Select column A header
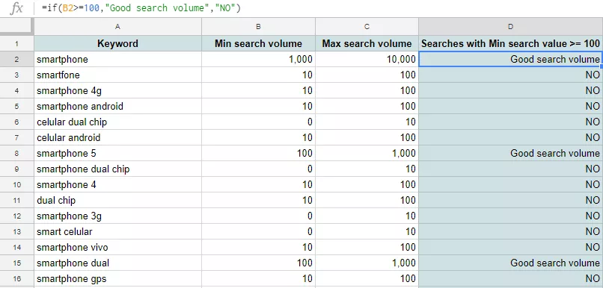This screenshot has width=603, height=288. (x=117, y=26)
